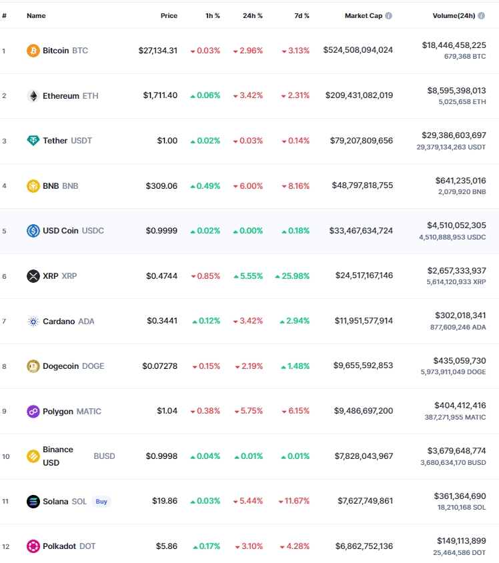Sort table by Price column header

[x=169, y=16]
